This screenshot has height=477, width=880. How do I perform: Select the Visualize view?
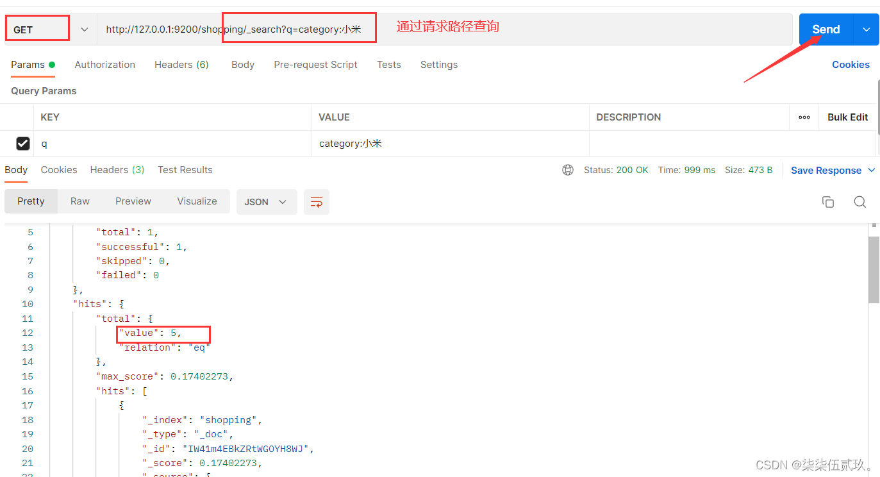(x=197, y=201)
